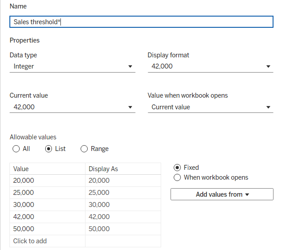282x250 pixels.
Task: Open the Display format dropdown
Action: tap(210, 66)
